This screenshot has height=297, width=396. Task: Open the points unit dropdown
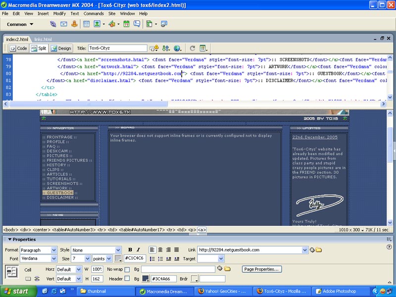pos(109,258)
